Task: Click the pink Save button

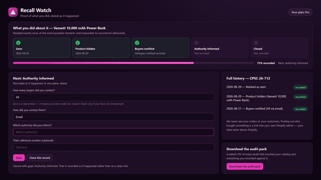Action: pyautogui.click(x=19, y=158)
